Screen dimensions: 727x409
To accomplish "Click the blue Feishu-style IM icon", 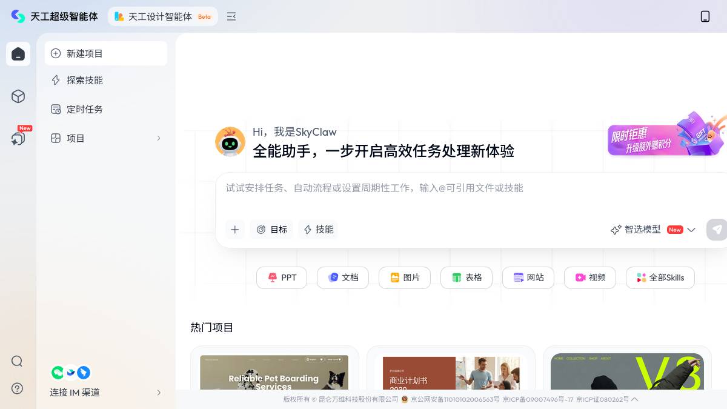I will [84, 373].
